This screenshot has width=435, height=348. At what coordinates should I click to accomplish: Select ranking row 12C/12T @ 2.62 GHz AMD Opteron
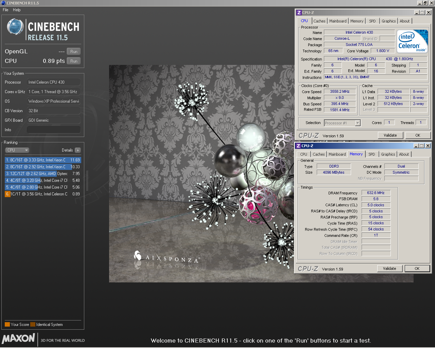pyautogui.click(x=43, y=174)
